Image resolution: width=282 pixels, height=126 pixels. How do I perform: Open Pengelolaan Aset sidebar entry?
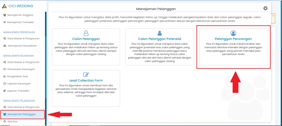tap(18, 77)
